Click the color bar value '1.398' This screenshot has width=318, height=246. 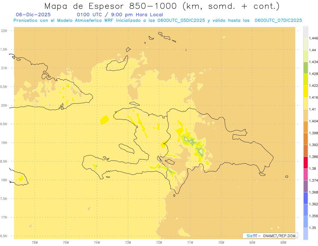click(x=314, y=133)
